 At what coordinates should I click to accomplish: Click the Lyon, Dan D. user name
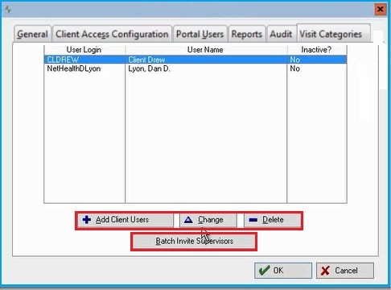149,68
